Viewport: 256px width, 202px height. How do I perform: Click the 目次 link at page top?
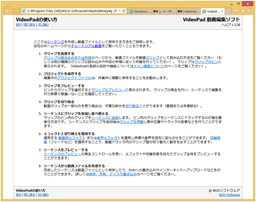click(x=19, y=25)
